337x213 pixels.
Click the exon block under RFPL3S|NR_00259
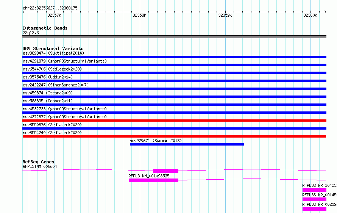[314, 209]
